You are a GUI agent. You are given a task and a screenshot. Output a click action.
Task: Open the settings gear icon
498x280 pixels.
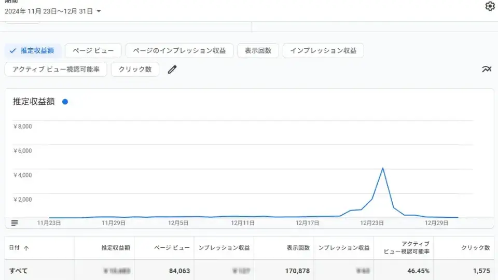(490, 6)
